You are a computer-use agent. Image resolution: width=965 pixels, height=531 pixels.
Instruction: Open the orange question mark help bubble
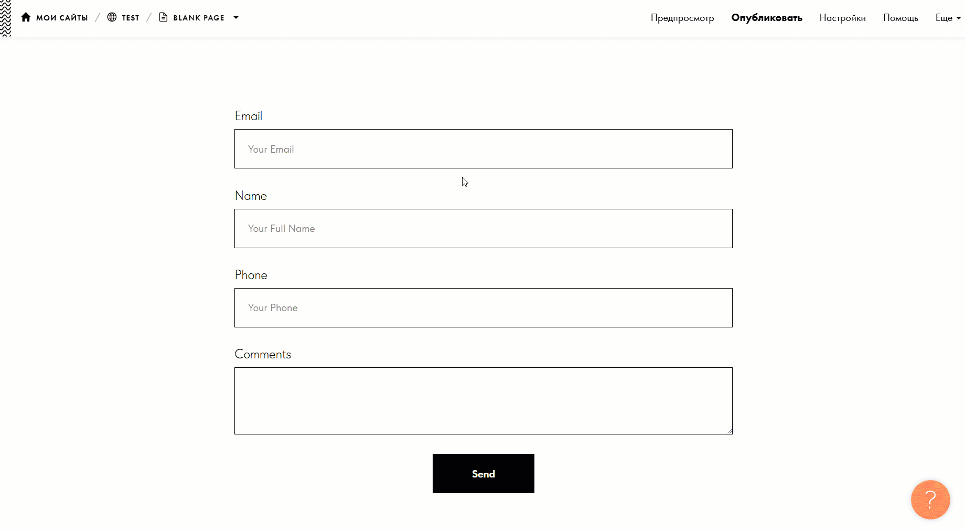pos(930,500)
